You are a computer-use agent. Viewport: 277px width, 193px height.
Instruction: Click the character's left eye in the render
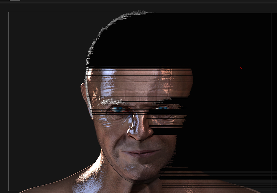coord(163,107)
